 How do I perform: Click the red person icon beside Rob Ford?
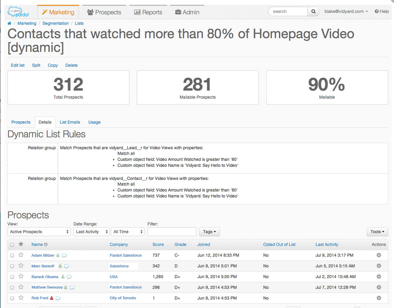pyautogui.click(x=52, y=298)
